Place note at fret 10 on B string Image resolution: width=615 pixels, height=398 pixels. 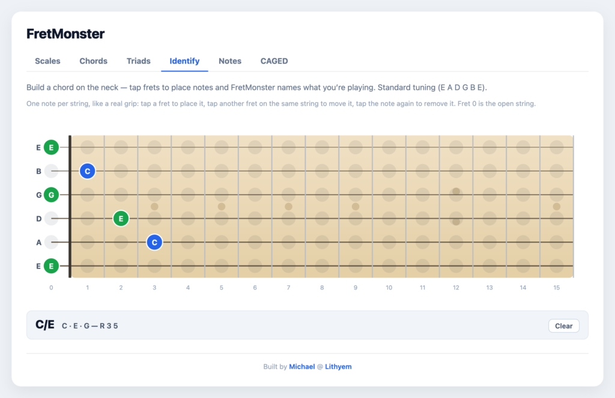[389, 171]
